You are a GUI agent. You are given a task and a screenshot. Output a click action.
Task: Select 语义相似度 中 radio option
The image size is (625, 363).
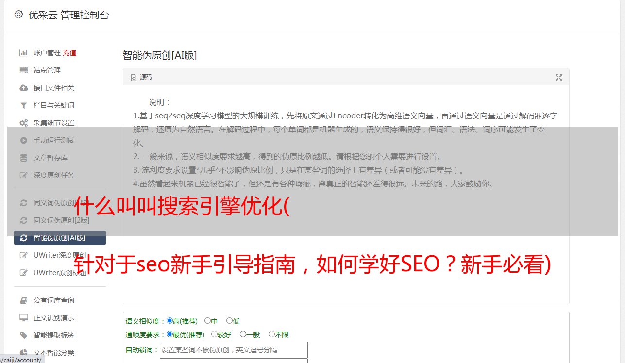coord(207,321)
